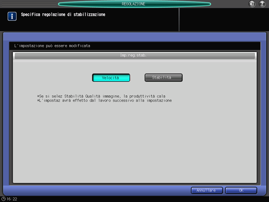Viewport: 269px width, 202px height.
Task: Cancel with the Annullare button
Action: point(207,191)
